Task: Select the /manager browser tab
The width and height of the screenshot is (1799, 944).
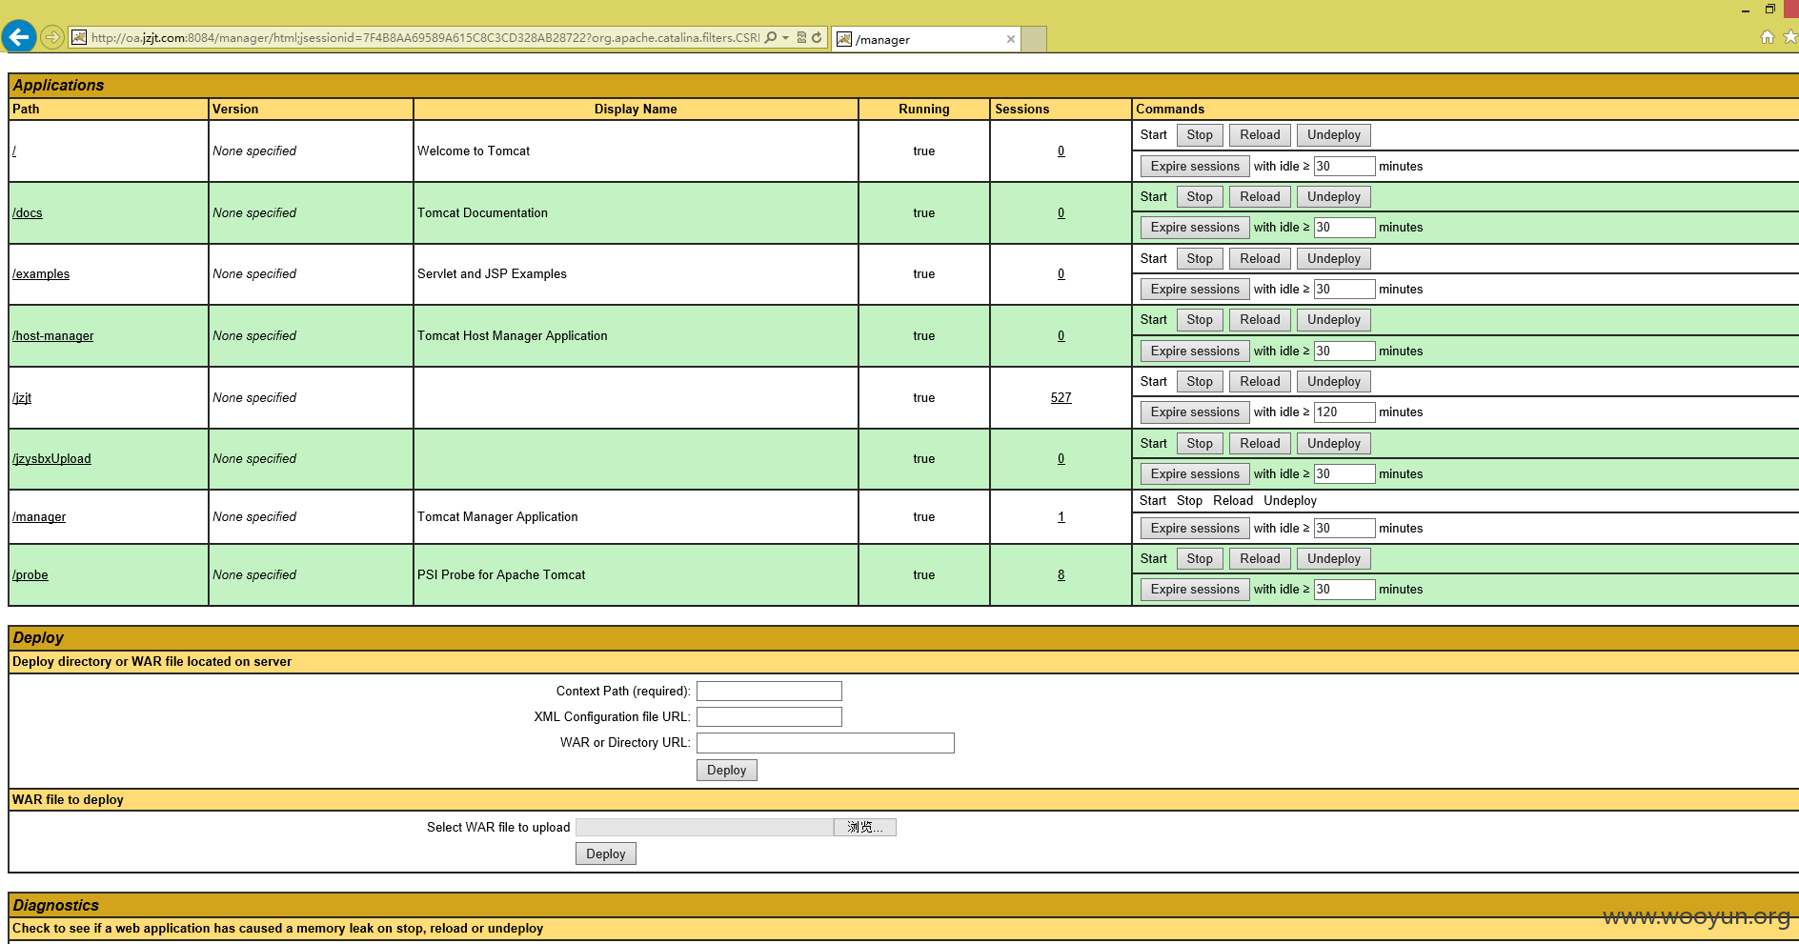Action: click(926, 39)
